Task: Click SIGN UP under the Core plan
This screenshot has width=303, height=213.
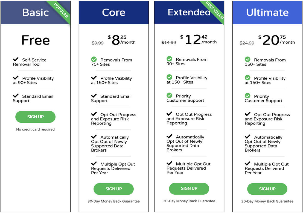Action: (114, 189)
